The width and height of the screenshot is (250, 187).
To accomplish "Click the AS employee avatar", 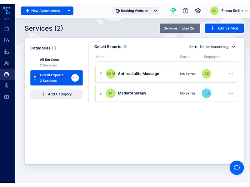I will tap(207, 74).
